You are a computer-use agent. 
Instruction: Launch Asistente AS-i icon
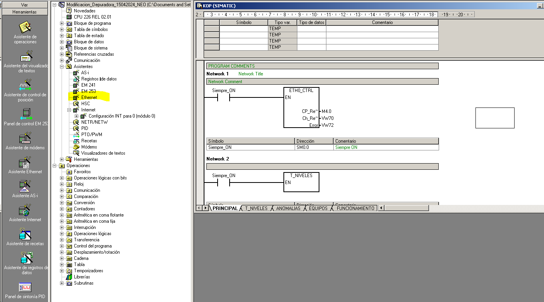25,186
